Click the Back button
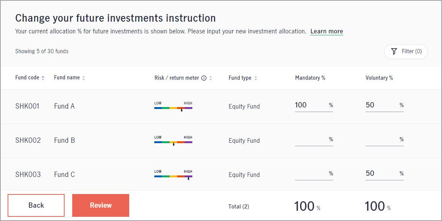The width and height of the screenshot is (442, 221). point(36,205)
